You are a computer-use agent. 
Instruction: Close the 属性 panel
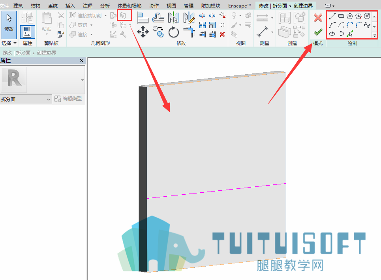pos(82,60)
